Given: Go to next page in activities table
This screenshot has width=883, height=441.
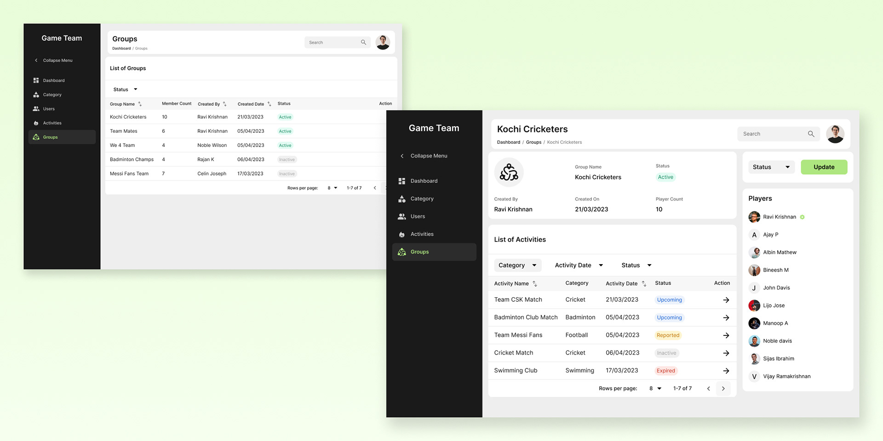Looking at the screenshot, I should click(x=723, y=389).
